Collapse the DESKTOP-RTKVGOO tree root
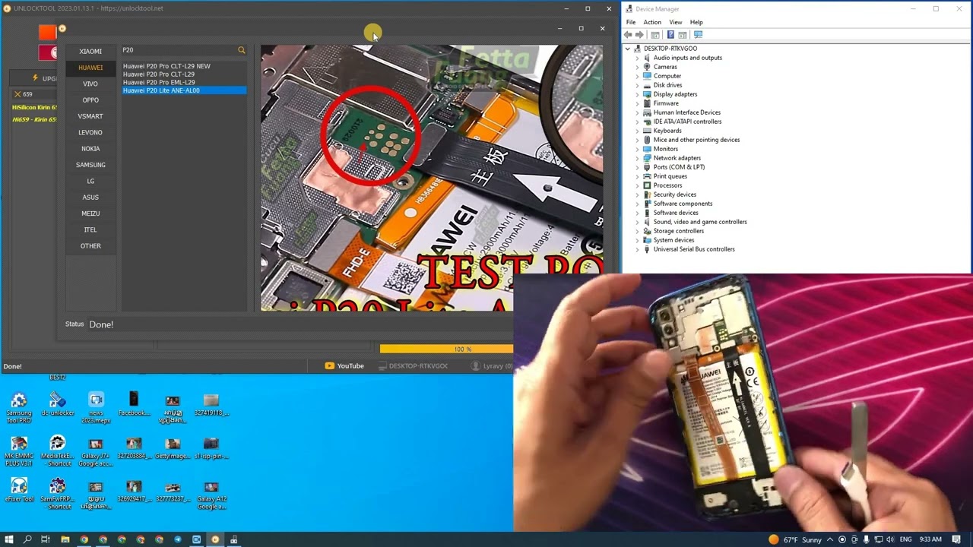Screen dimensions: 973x547 point(628,49)
